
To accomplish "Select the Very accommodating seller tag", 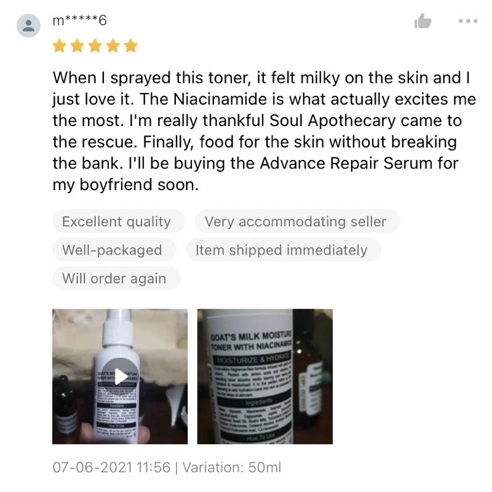I will 297,221.
